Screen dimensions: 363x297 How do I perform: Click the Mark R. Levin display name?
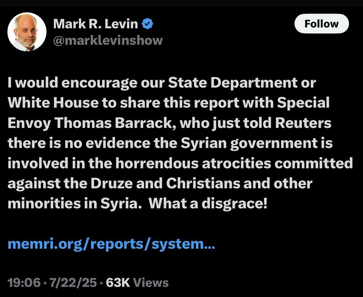(96, 24)
